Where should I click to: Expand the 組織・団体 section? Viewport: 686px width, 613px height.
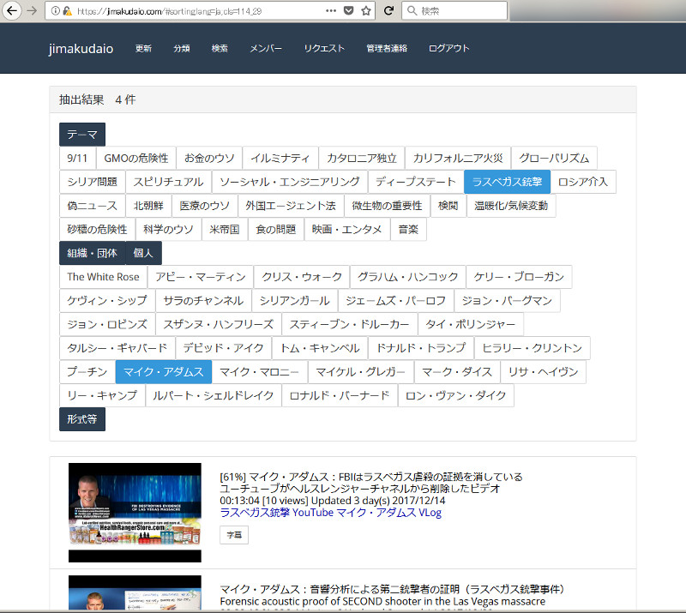[92, 253]
